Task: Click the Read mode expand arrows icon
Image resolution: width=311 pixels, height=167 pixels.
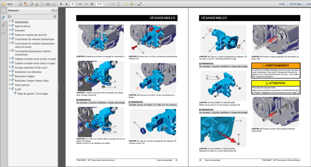Action: click(x=140, y=4)
